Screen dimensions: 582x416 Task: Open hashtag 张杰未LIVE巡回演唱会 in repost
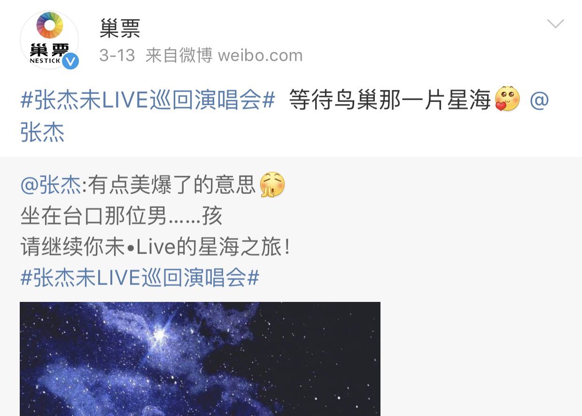point(140,278)
